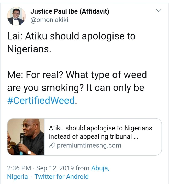Screen dimensions: 169x184
Task: Click the "2:36 PM" tweet time
Action: tap(19, 168)
